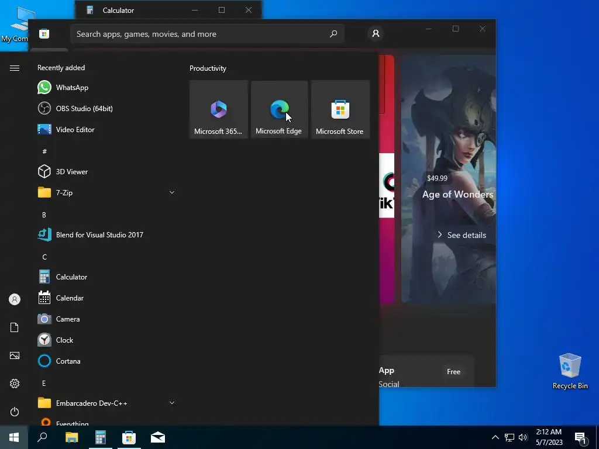Open the taskbar clock and date
599x449 pixels.
(549, 437)
